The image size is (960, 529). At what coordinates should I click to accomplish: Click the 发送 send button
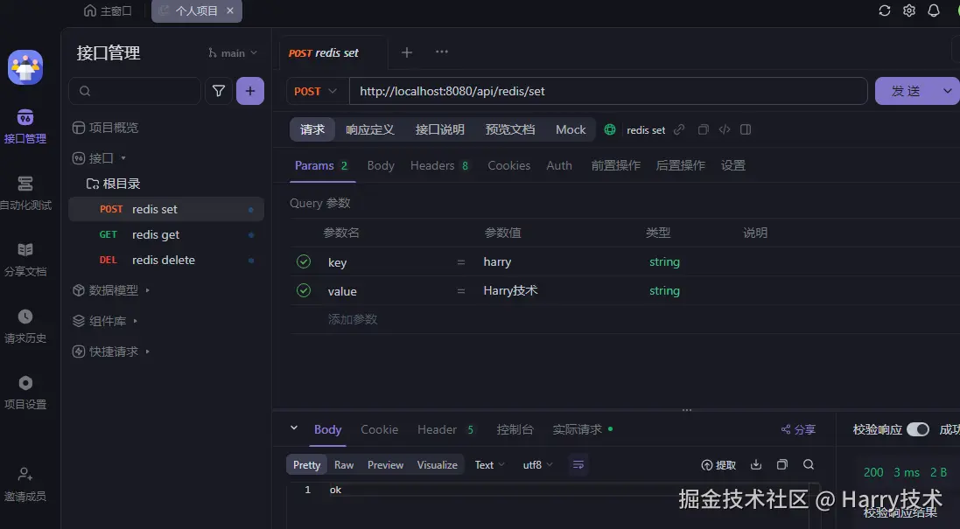[x=906, y=91]
